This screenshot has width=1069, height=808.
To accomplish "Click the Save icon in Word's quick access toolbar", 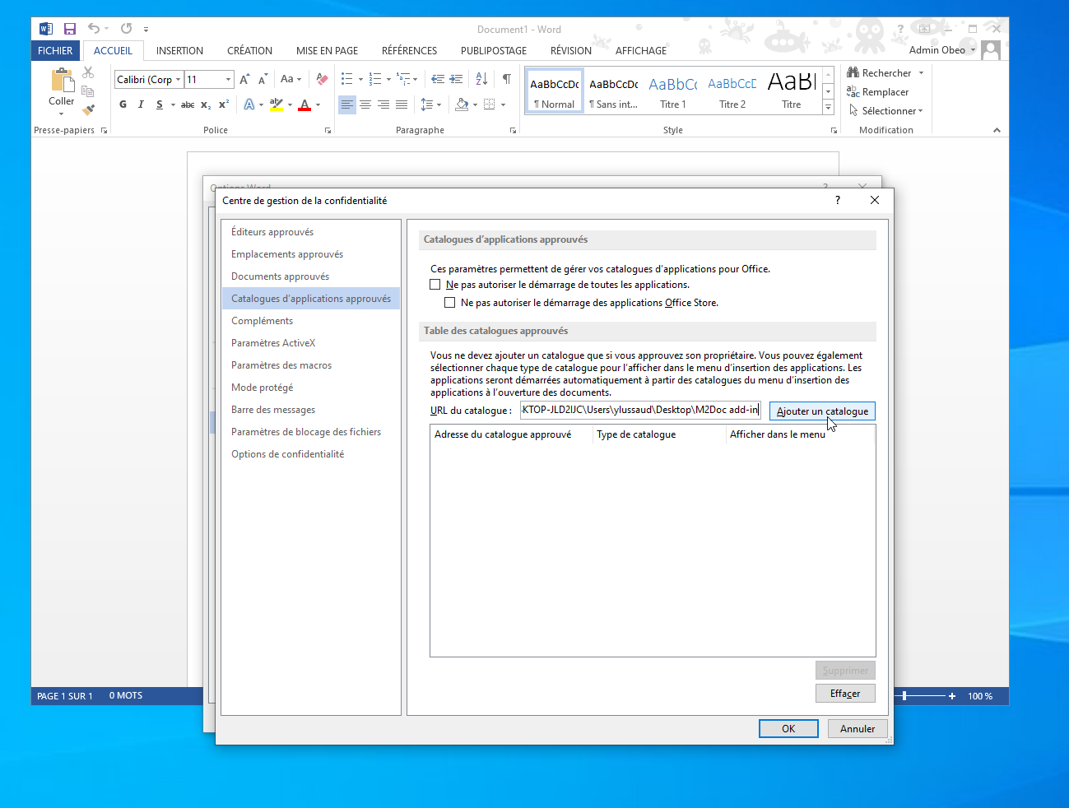I will (70, 29).
